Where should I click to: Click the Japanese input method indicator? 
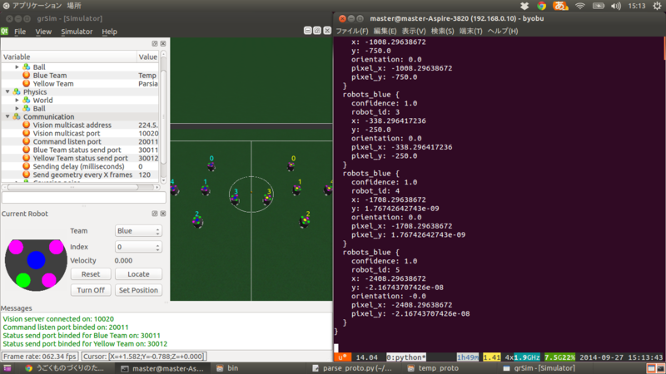[x=560, y=6]
